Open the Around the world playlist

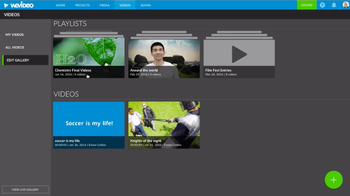[164, 58]
